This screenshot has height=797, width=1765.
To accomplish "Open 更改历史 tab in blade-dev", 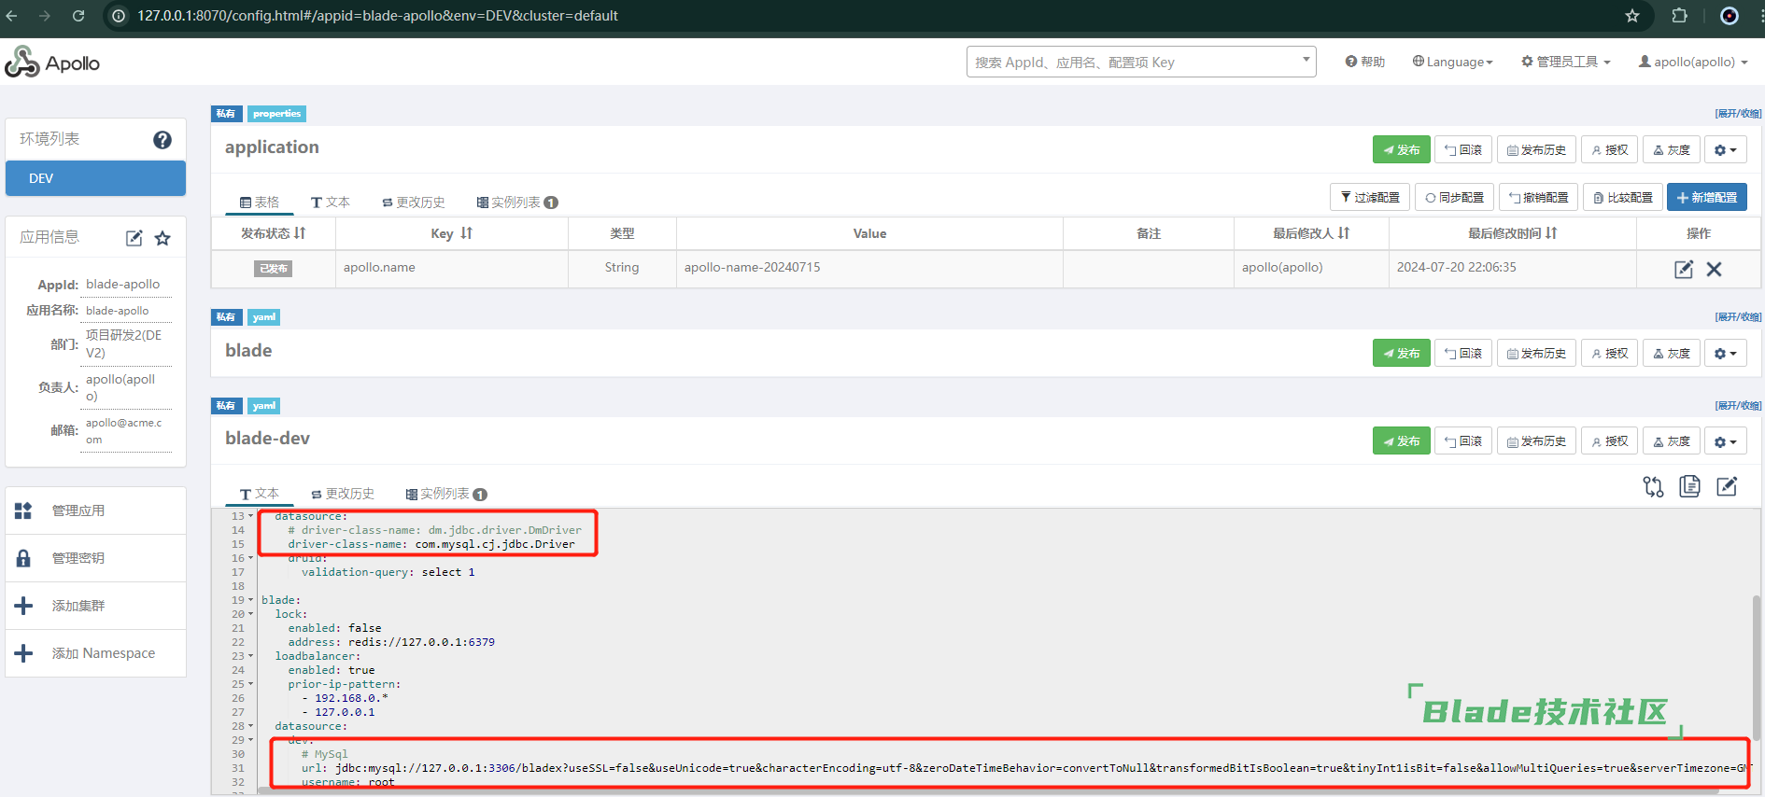I will [343, 494].
